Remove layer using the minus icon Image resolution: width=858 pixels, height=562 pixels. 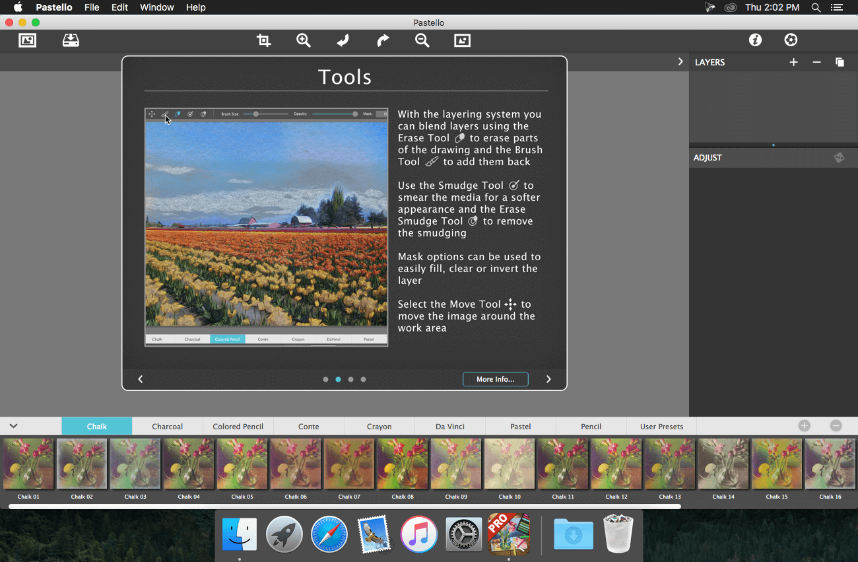pyautogui.click(x=816, y=62)
